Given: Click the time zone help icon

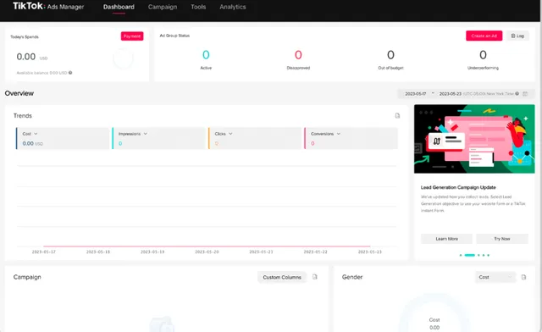Looking at the screenshot, I should 517,94.
